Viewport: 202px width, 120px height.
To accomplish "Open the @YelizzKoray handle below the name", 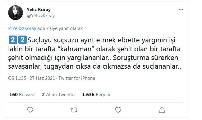I will coord(41,16).
